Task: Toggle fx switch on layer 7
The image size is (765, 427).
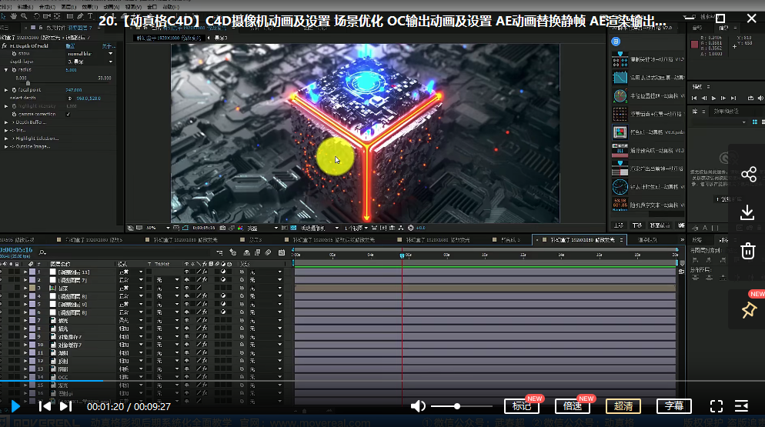Action: [x=205, y=320]
